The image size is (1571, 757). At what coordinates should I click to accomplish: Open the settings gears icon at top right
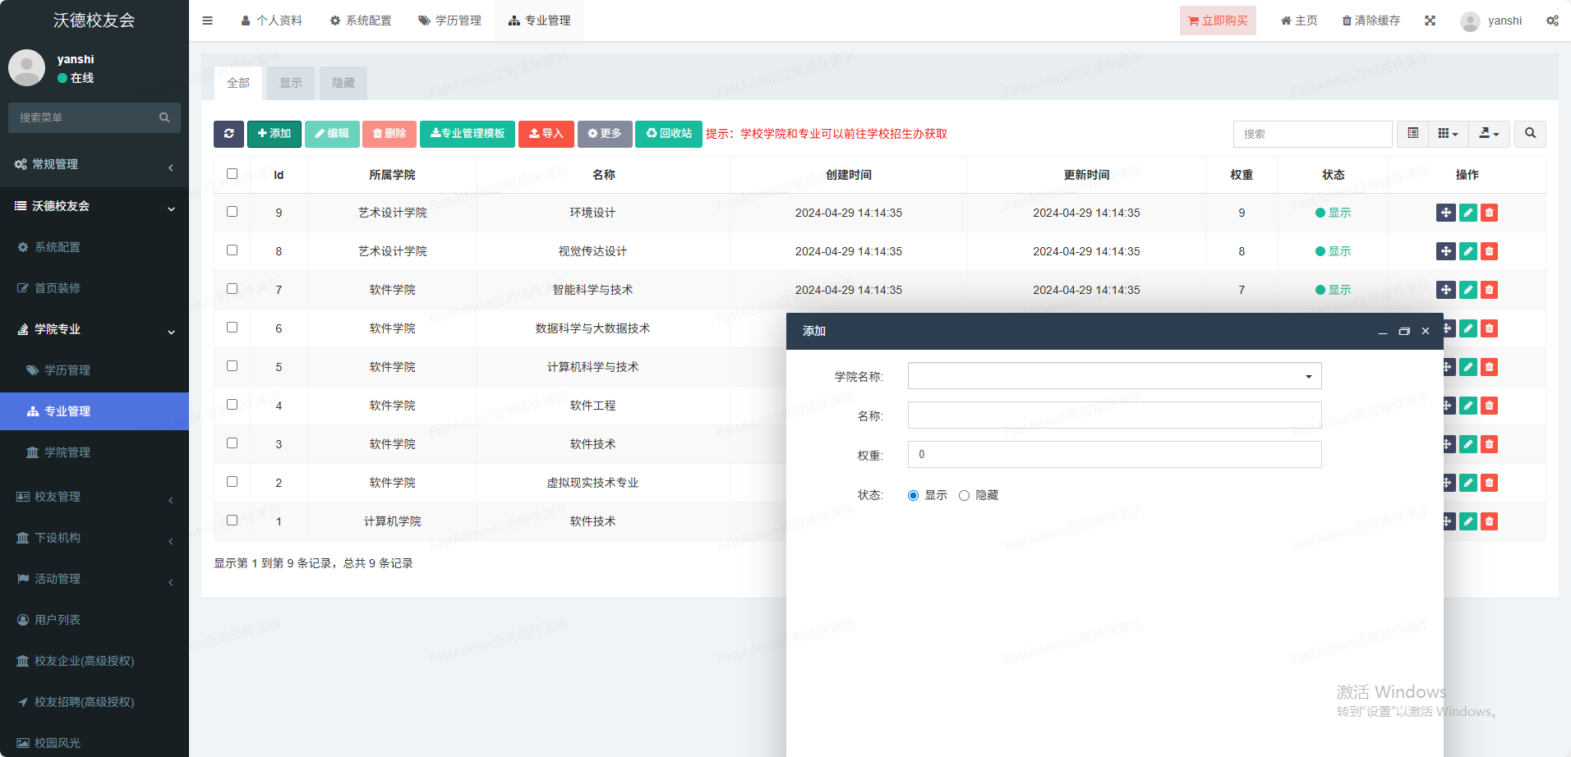coord(1551,21)
